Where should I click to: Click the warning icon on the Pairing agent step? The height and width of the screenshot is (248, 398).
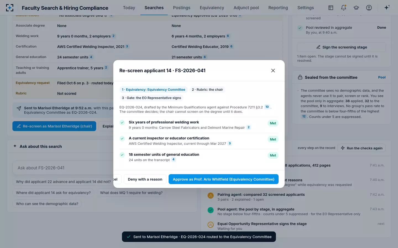tap(211, 196)
